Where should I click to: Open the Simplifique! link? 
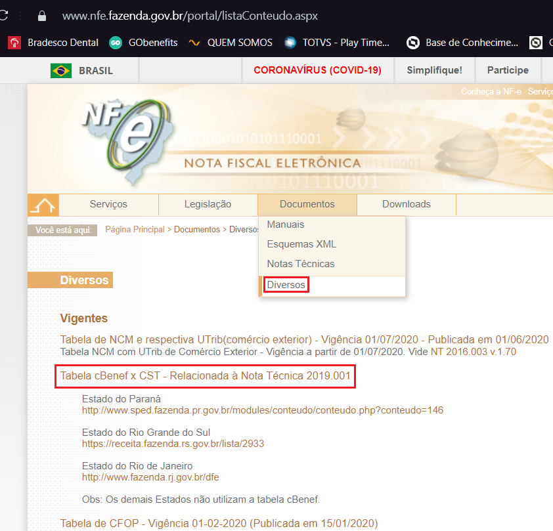(x=435, y=70)
